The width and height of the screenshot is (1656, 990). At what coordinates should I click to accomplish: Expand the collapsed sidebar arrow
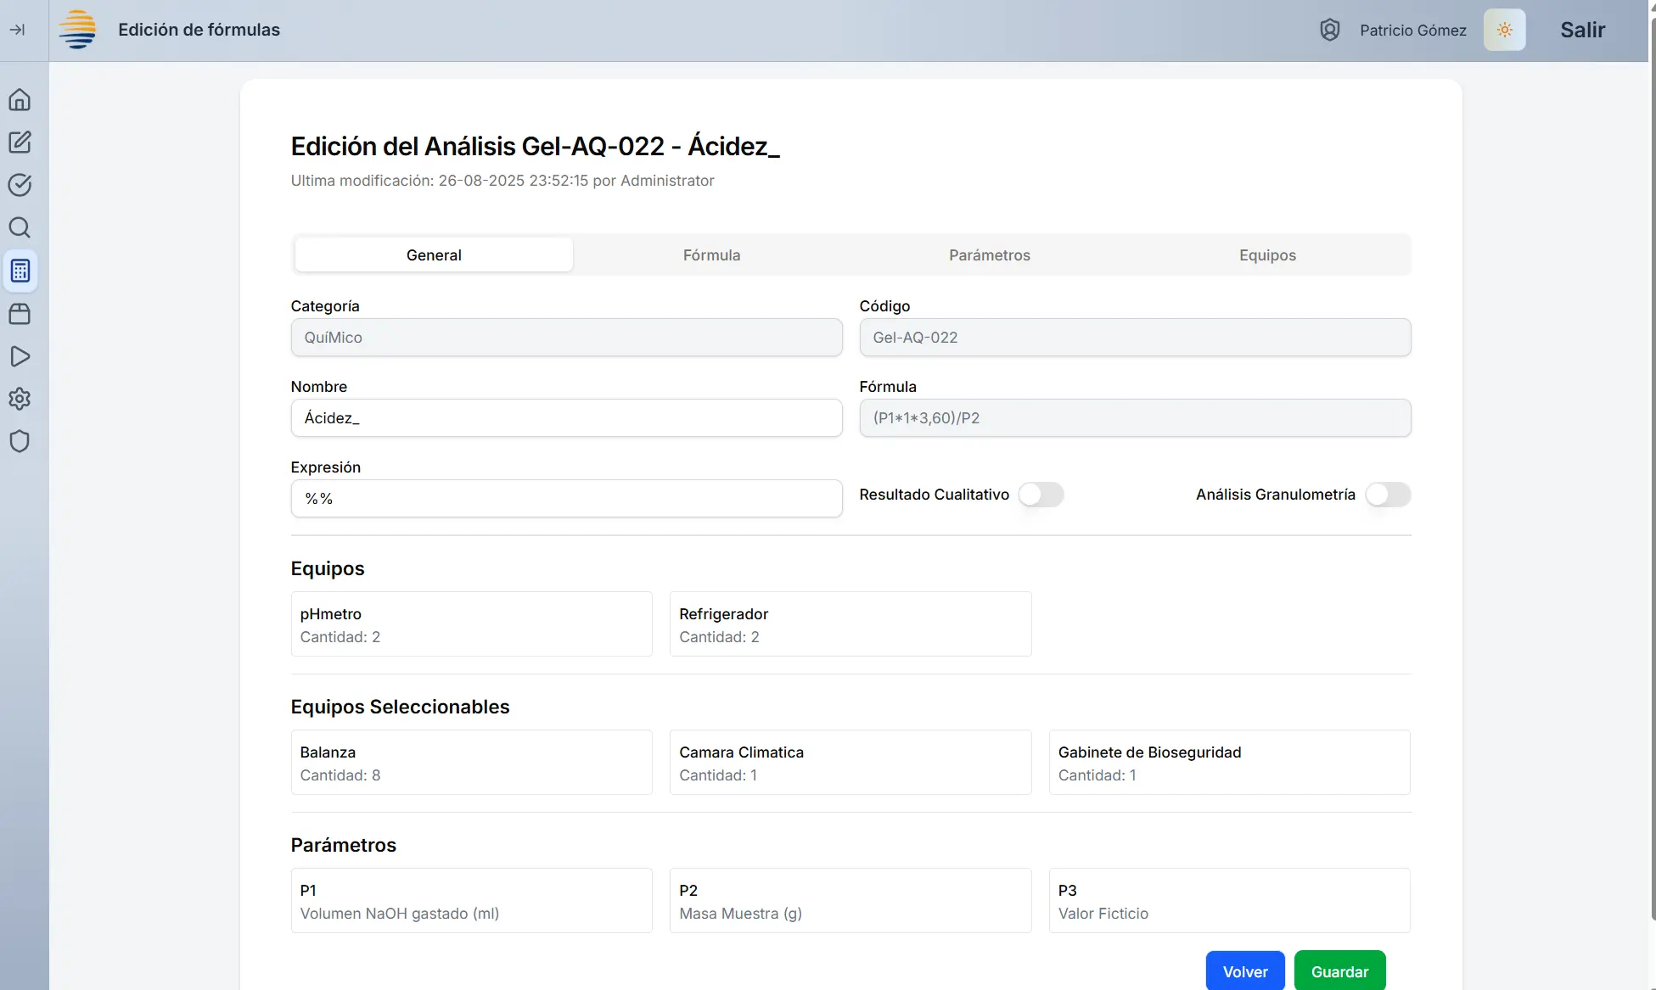[x=17, y=30]
